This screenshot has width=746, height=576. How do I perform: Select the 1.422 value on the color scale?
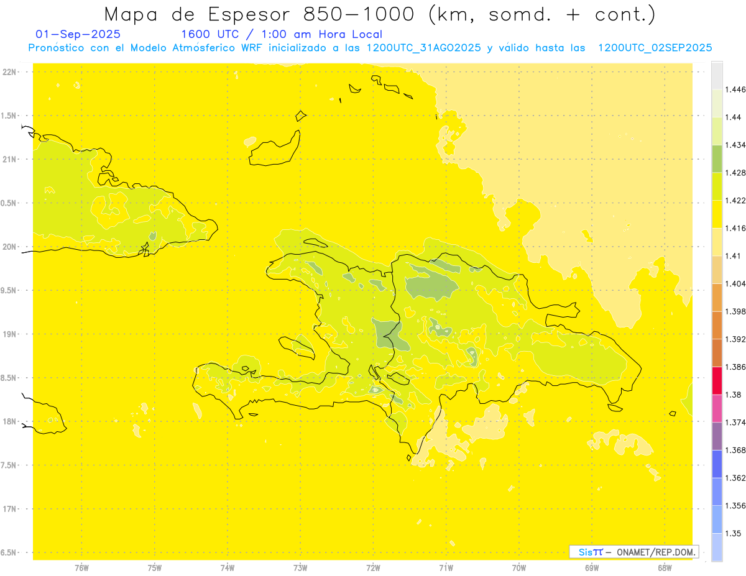pyautogui.click(x=735, y=200)
